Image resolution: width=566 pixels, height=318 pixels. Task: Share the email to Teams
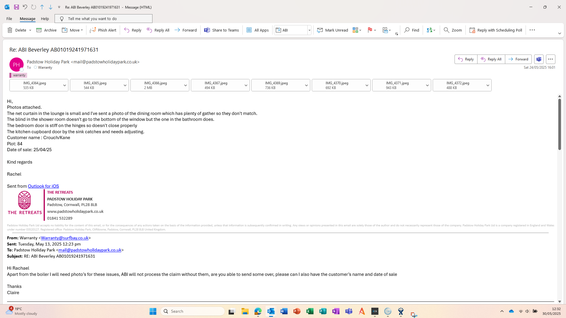click(222, 30)
